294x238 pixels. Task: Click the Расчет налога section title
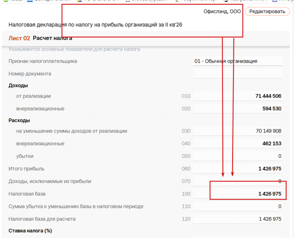tap(52, 38)
